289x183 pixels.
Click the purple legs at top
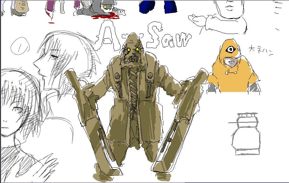click(50, 7)
